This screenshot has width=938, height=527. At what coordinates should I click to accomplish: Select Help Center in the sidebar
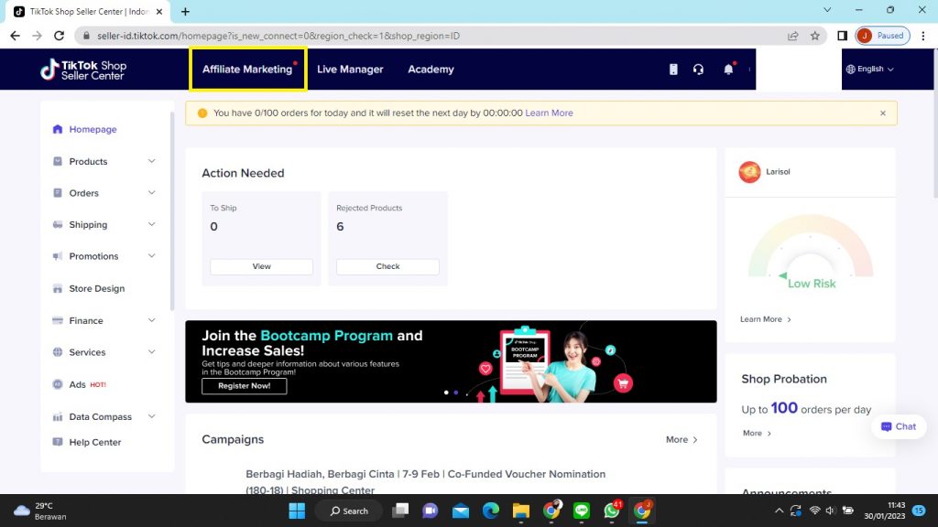coord(95,442)
